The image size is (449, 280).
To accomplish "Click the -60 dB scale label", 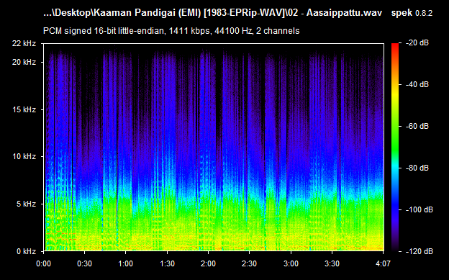I will [417, 127].
